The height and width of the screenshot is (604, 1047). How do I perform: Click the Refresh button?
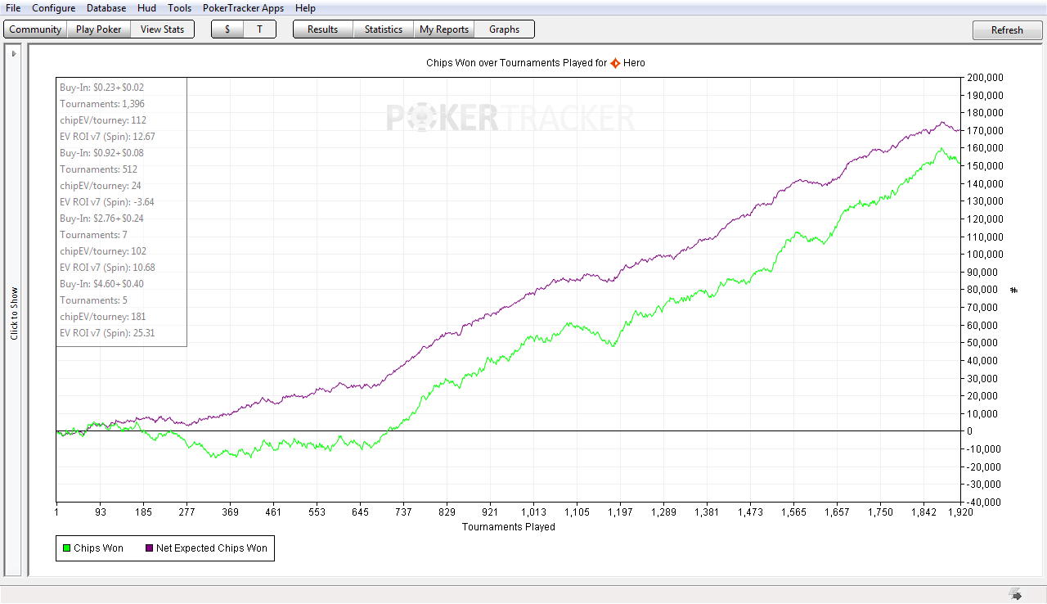1007,30
